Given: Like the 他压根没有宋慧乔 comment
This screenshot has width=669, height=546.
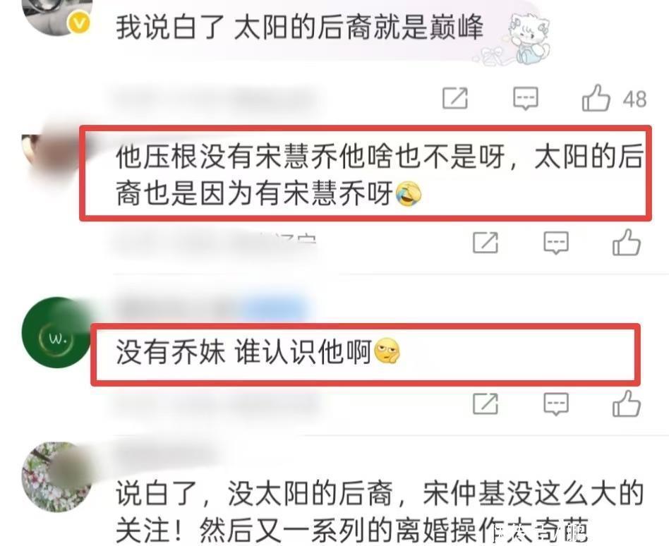Looking at the screenshot, I should (x=627, y=242).
